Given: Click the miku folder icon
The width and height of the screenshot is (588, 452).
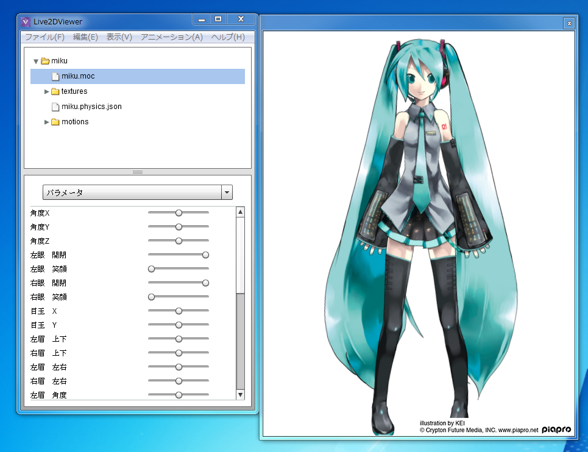Looking at the screenshot, I should 45,61.
